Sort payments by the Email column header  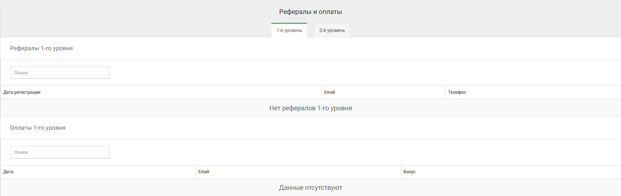(x=204, y=172)
